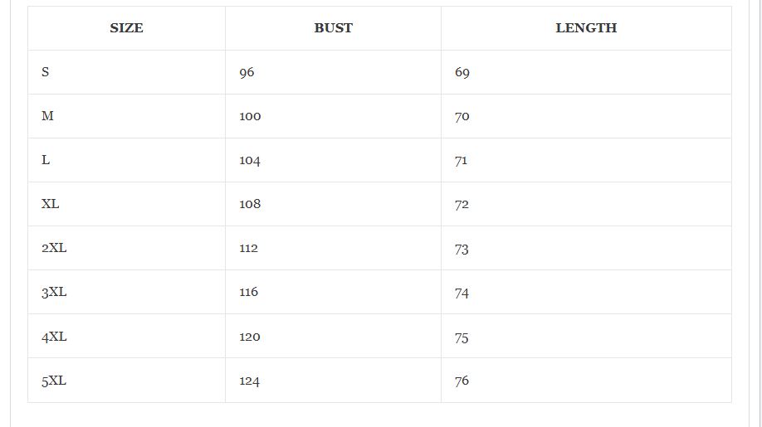Viewport: 762px width, 427px height.
Task: Click the length value 69
Action: (x=462, y=72)
